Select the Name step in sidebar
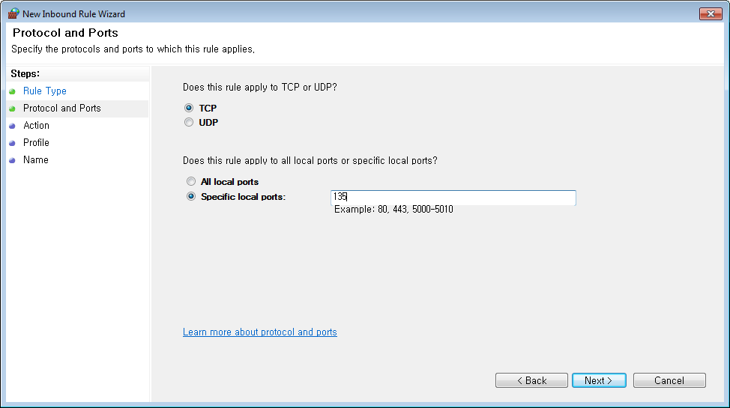The width and height of the screenshot is (730, 408). 36,159
